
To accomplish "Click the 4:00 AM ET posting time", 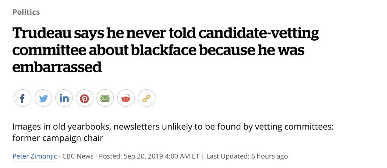I will [181, 156].
